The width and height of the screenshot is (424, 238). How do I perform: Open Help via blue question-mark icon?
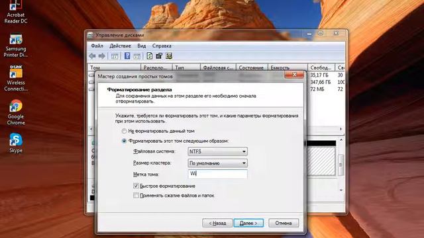(x=127, y=56)
